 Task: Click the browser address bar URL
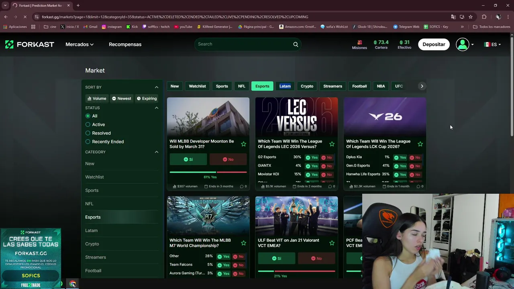(x=175, y=17)
